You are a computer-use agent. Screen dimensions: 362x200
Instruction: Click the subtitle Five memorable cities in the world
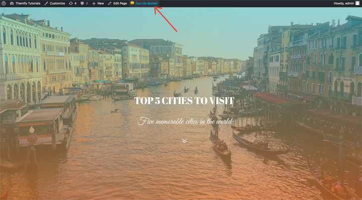pyautogui.click(x=184, y=121)
